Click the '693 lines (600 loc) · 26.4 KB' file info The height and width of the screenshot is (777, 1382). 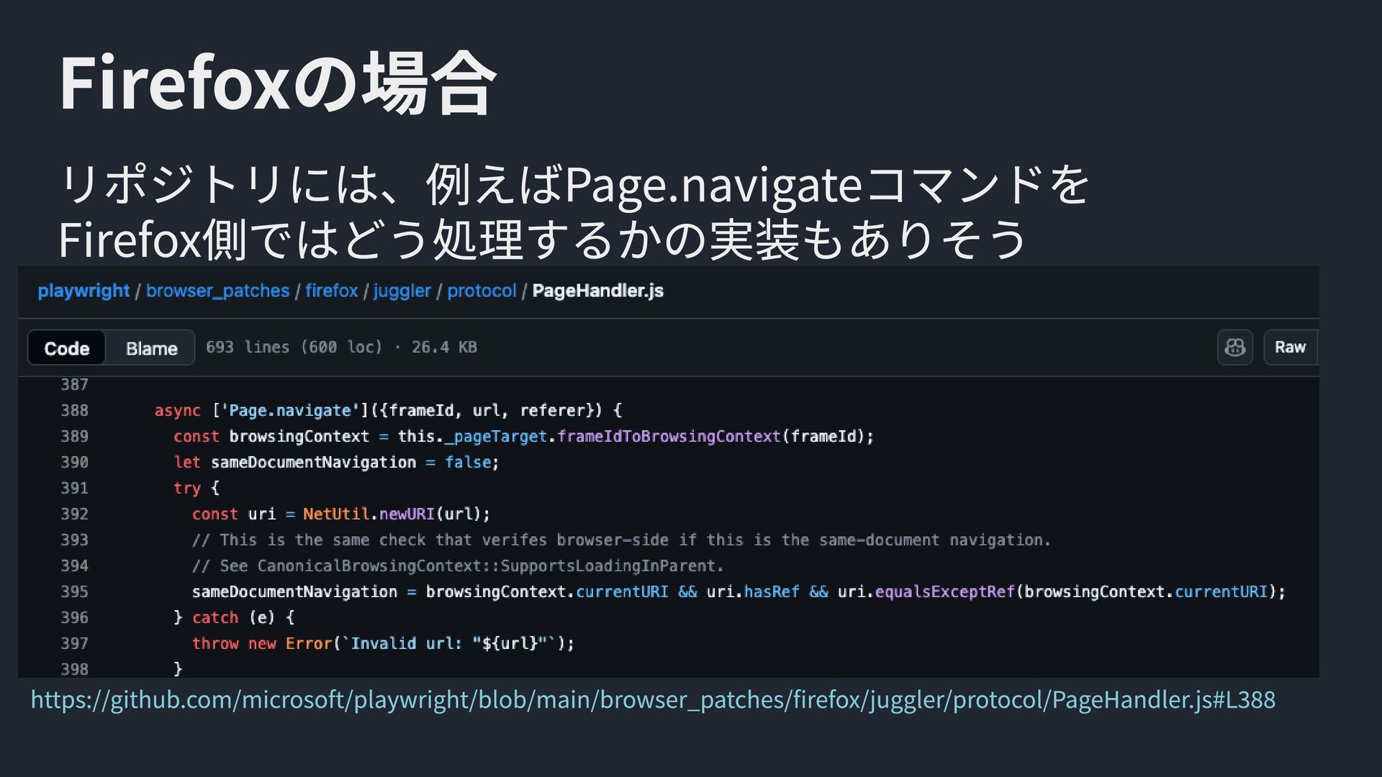pyautogui.click(x=341, y=347)
